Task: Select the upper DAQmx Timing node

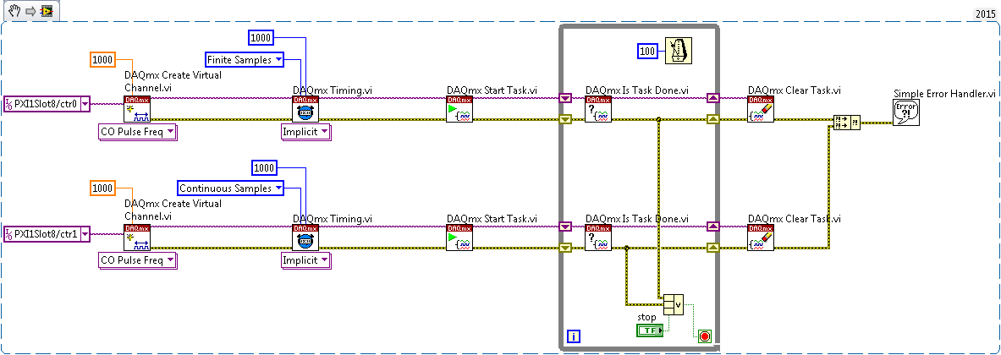Action: pyautogui.click(x=305, y=109)
